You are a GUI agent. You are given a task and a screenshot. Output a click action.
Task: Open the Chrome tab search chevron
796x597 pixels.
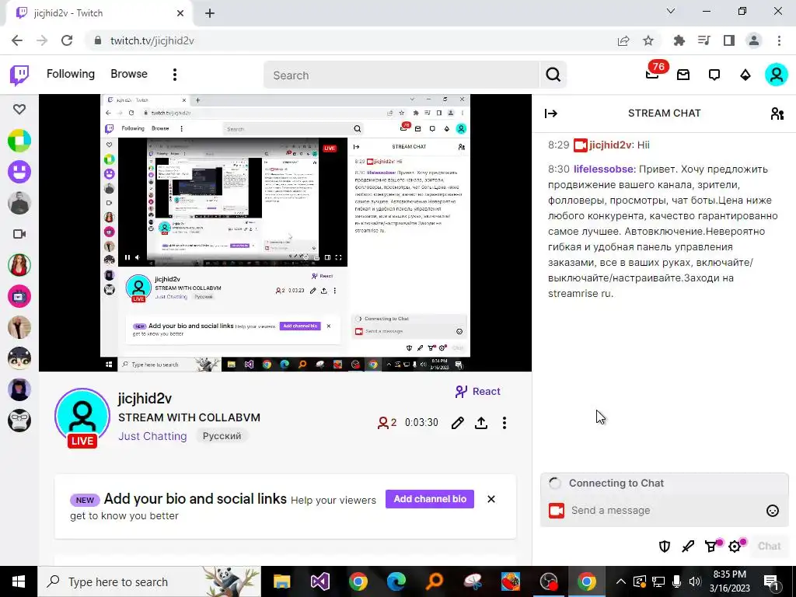[x=671, y=11]
